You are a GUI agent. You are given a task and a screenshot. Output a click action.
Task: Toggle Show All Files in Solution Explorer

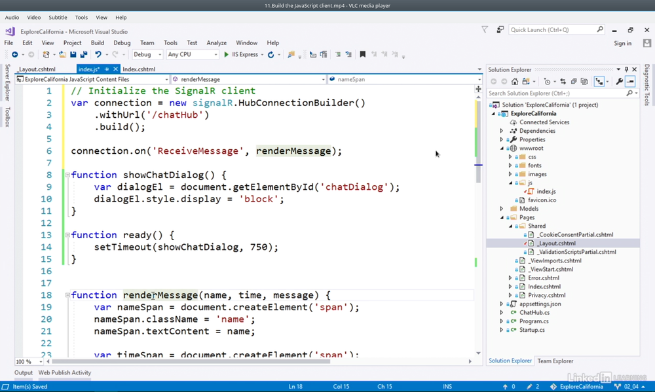tap(584, 81)
